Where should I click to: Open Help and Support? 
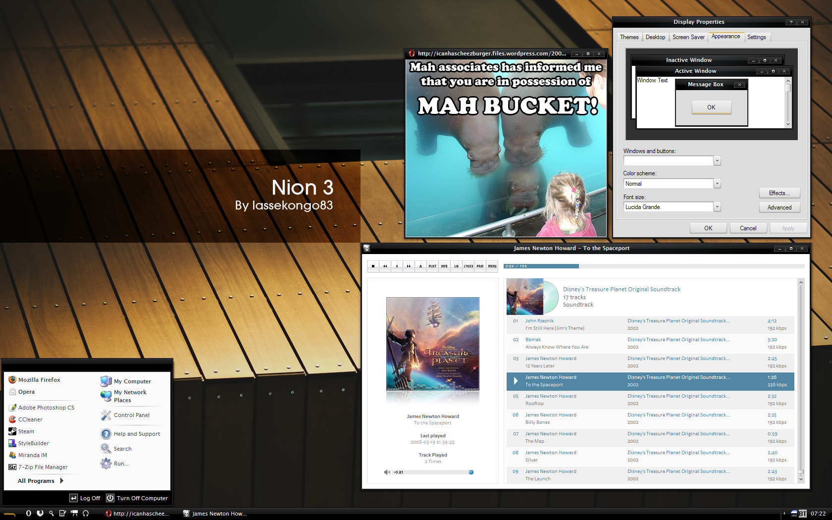click(131, 434)
